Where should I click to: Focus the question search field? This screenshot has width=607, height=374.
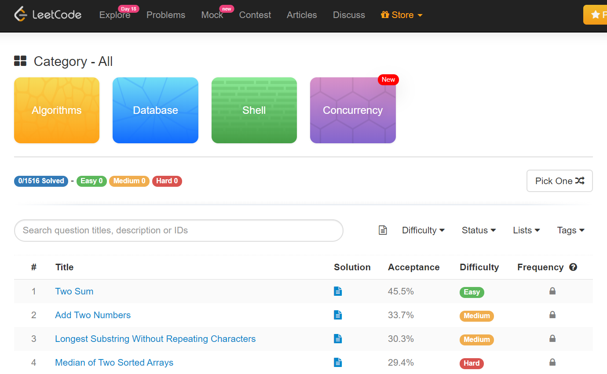(x=179, y=230)
